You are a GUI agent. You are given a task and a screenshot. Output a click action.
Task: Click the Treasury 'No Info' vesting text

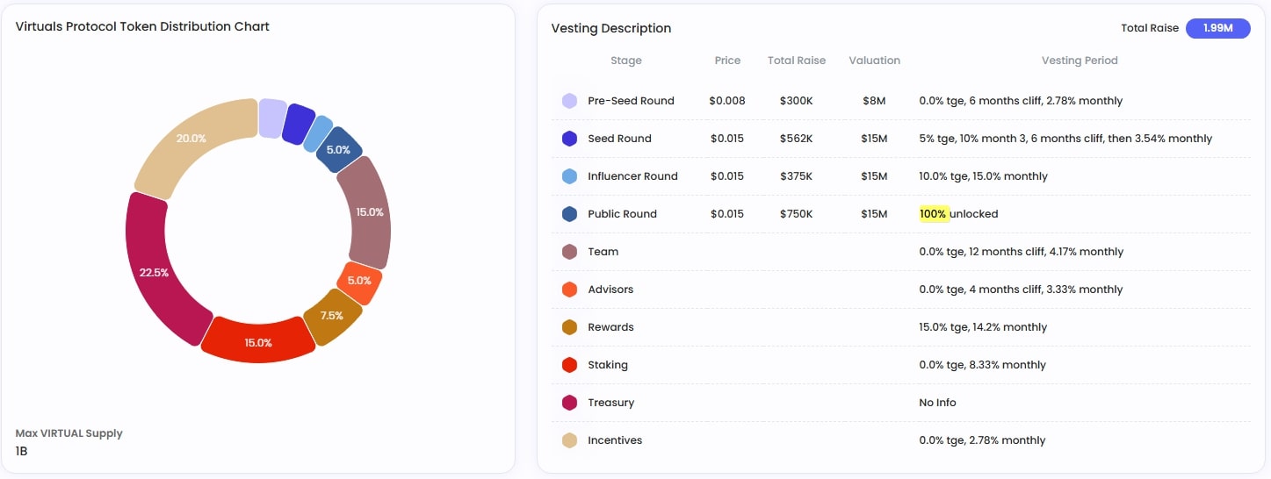[x=938, y=403]
